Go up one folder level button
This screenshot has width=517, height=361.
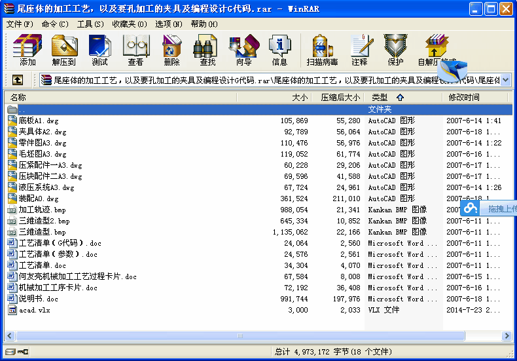[18, 79]
